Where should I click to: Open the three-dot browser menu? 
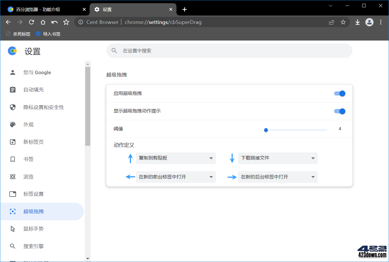tap(381, 22)
